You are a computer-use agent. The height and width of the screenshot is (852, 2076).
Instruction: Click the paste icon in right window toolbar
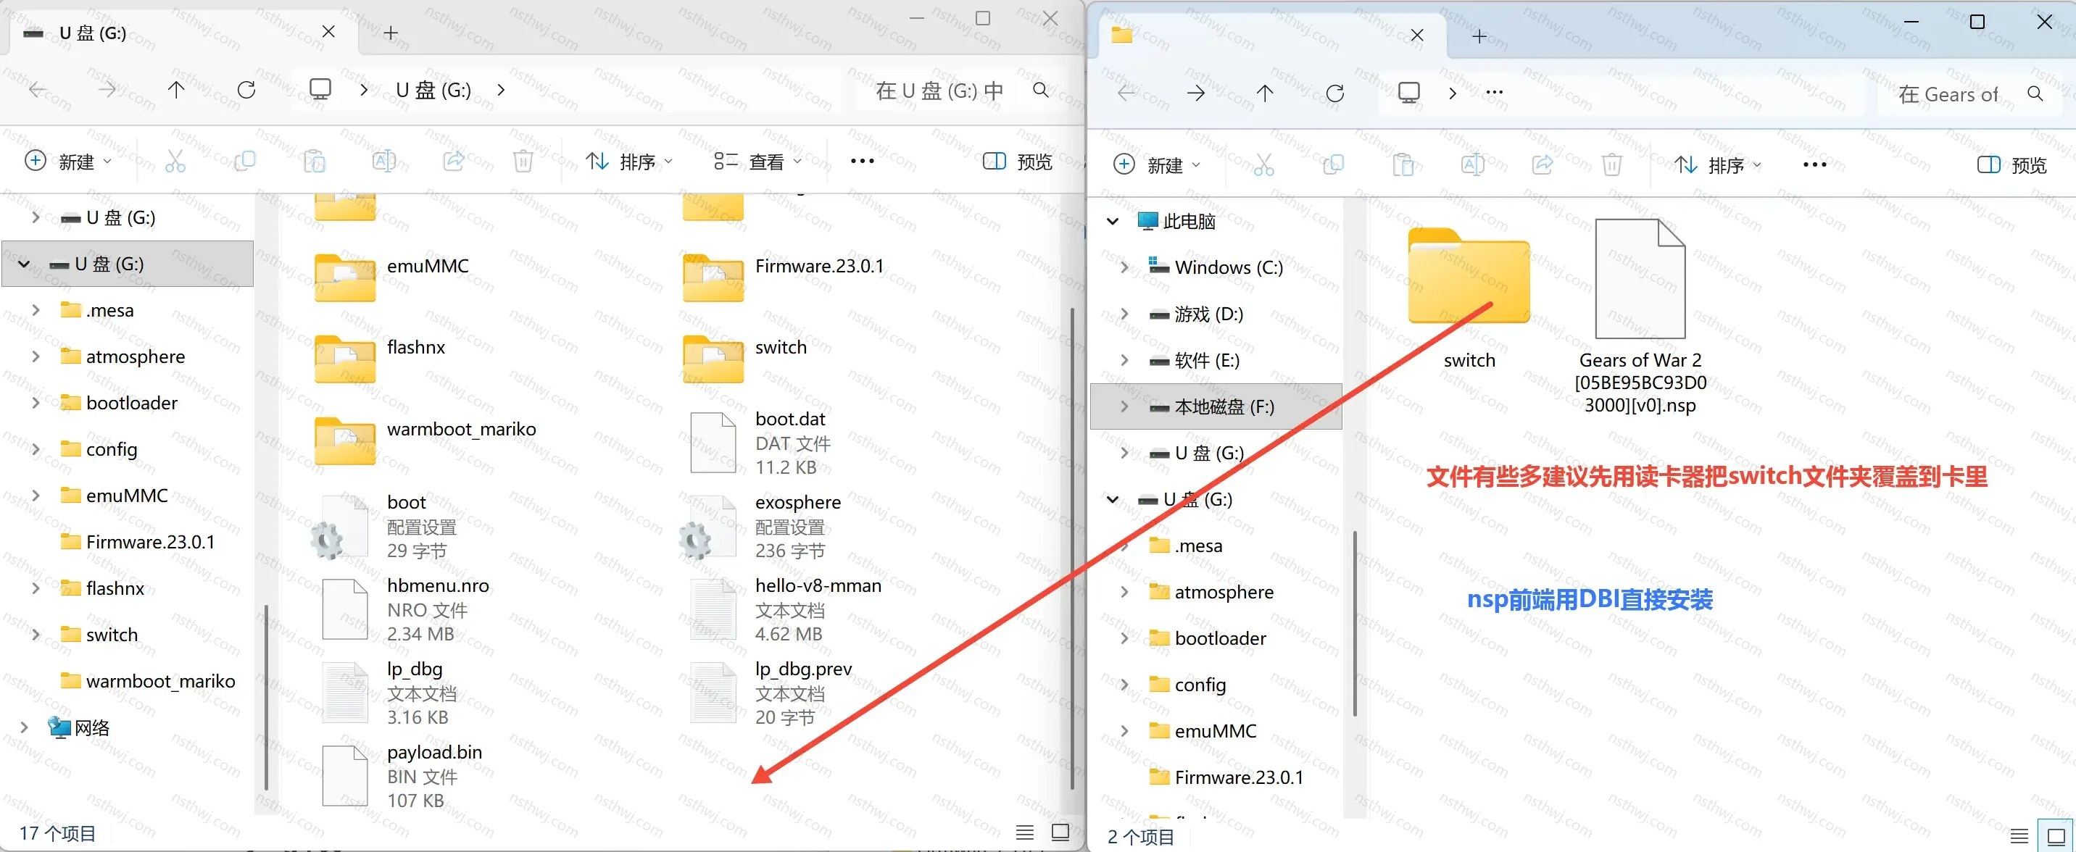coord(1403,165)
